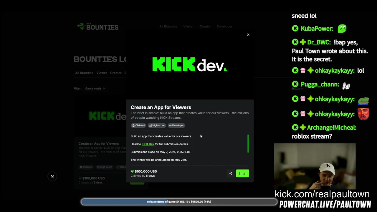Screen dimensions: 377x212
Task: Click the KICK Bounties logo
Action: tap(98, 26)
